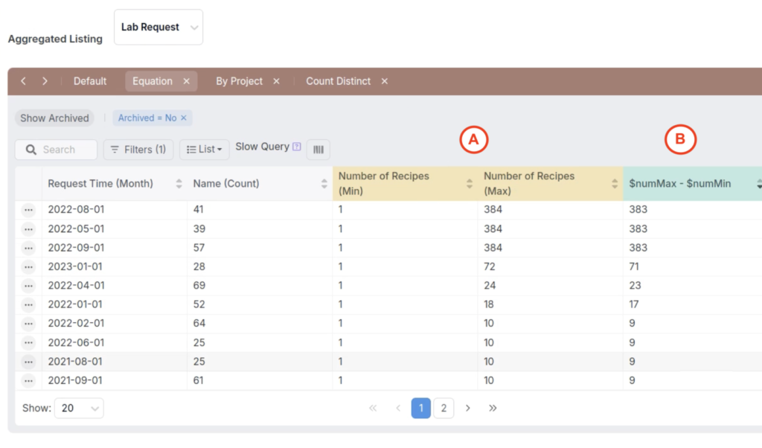Open row menu for 2022-06-01

[29, 343]
